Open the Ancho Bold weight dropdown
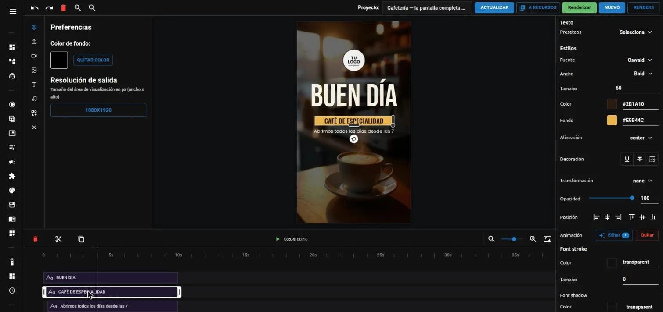This screenshot has width=663, height=312. (643, 74)
